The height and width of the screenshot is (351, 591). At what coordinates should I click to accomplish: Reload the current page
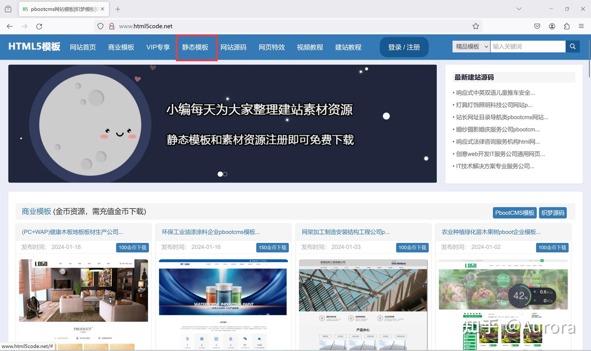point(39,26)
